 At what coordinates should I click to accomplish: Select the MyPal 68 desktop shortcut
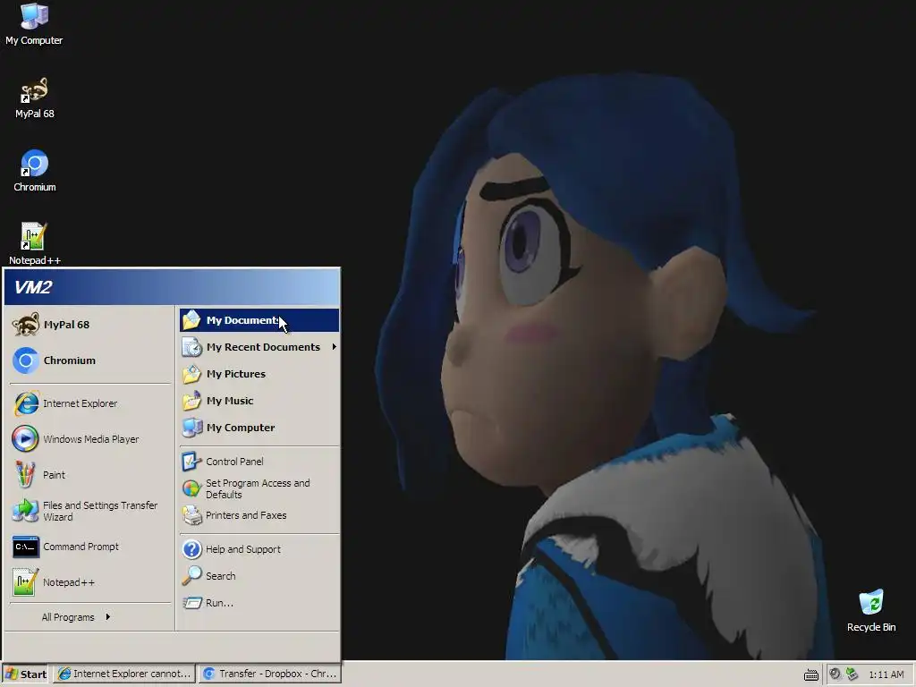(35, 98)
